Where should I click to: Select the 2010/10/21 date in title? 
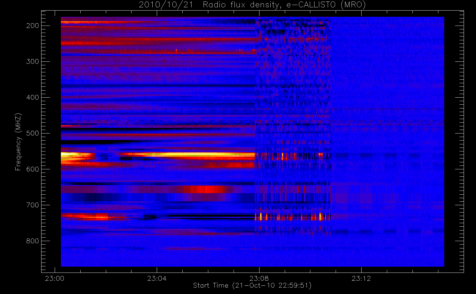166,5
